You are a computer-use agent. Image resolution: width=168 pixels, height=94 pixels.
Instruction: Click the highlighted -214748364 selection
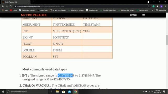65,75
